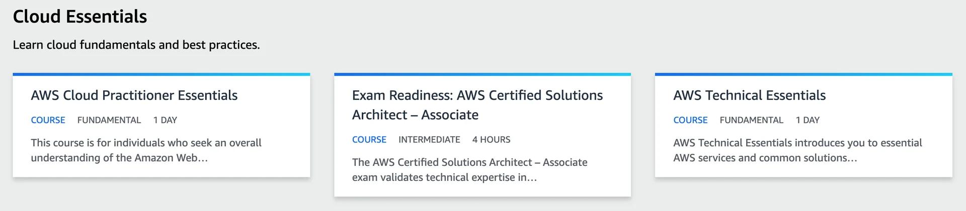Click blue top border of Cloud Practitioner card

pos(161,74)
